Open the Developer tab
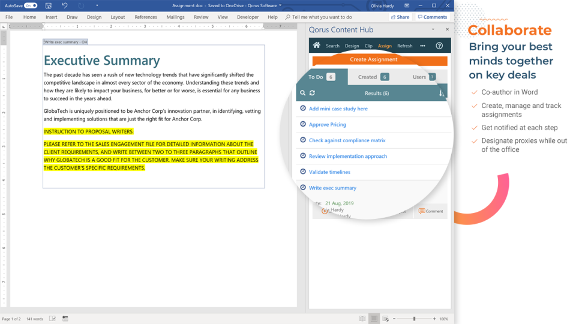 click(x=248, y=17)
